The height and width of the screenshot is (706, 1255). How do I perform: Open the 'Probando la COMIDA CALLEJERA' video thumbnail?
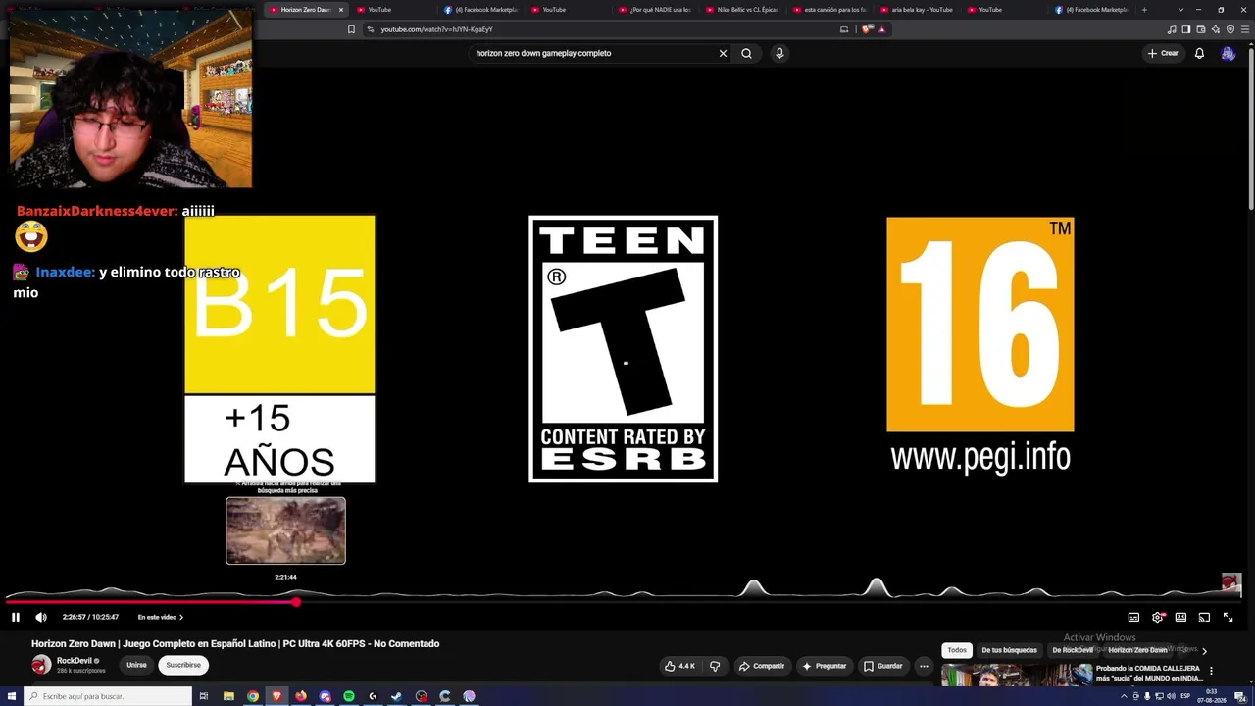click(x=1017, y=675)
